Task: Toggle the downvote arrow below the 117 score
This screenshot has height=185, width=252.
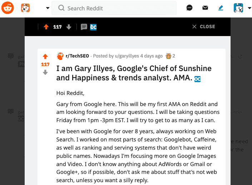Action: coord(45,72)
